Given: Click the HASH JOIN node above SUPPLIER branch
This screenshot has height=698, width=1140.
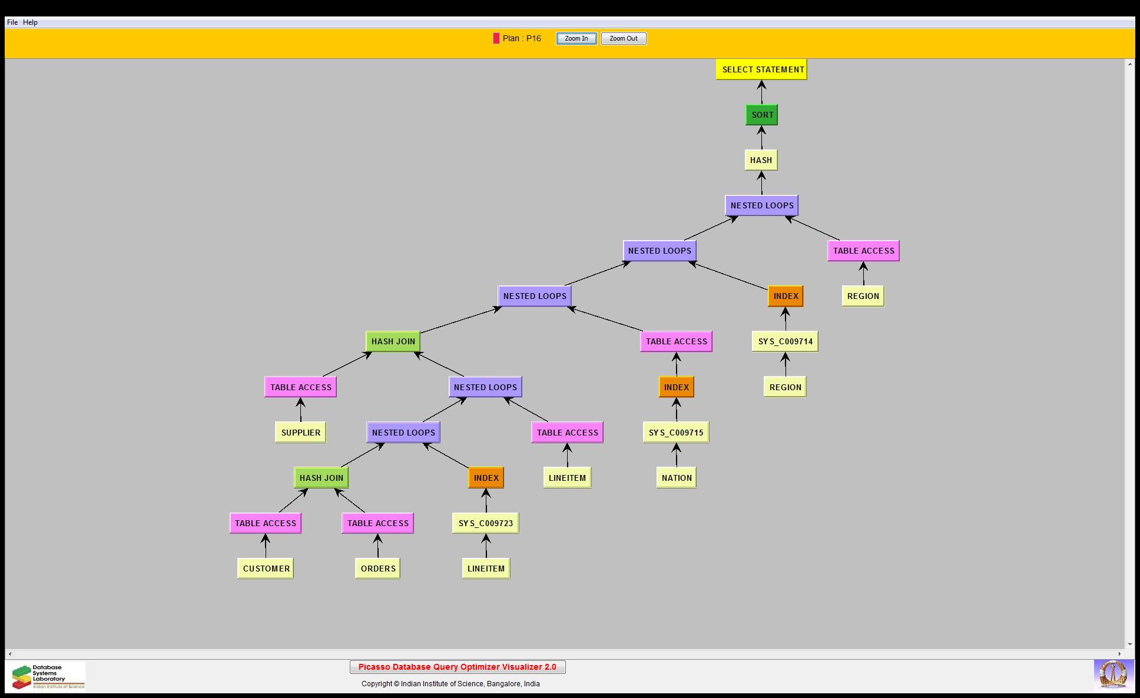Looking at the screenshot, I should 393,341.
